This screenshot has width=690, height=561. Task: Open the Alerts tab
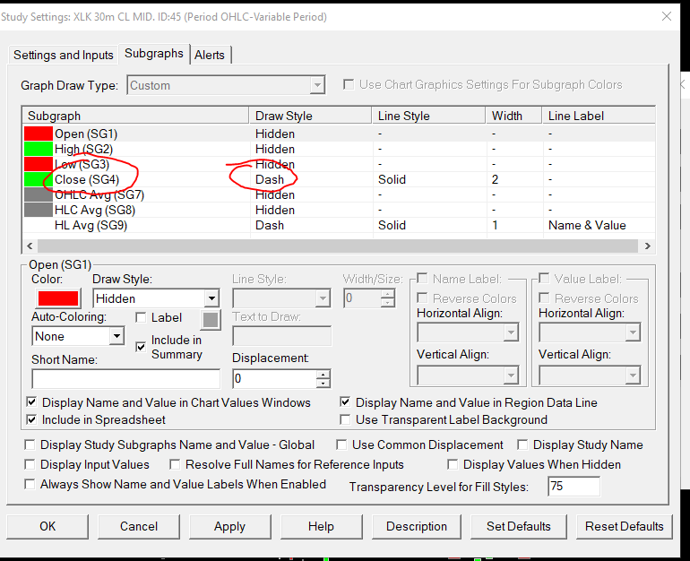[x=210, y=55]
